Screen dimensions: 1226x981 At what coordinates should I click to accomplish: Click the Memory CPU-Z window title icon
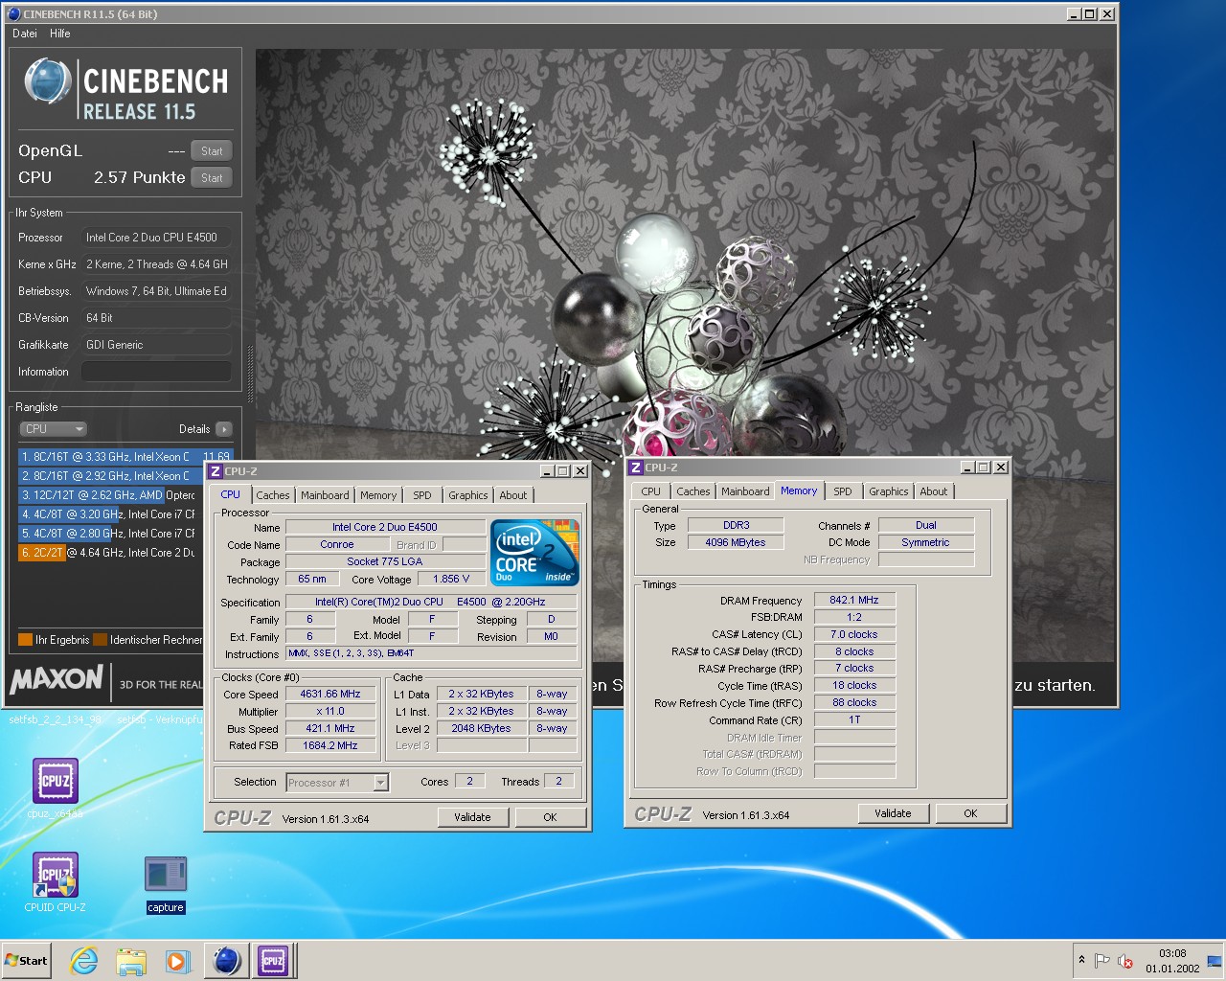click(x=635, y=467)
